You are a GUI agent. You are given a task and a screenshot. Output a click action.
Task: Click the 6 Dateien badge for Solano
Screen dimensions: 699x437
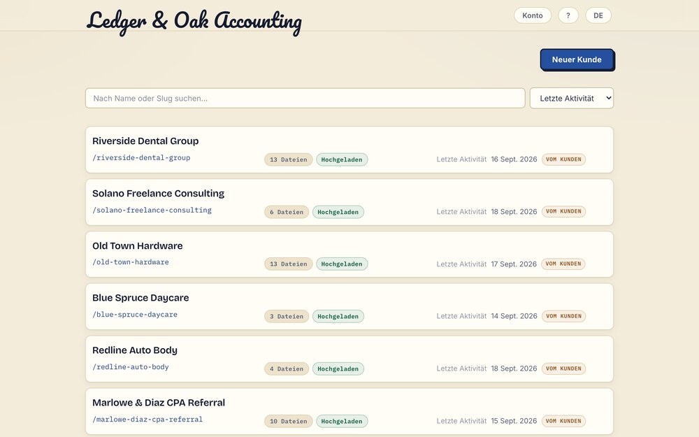click(x=287, y=212)
